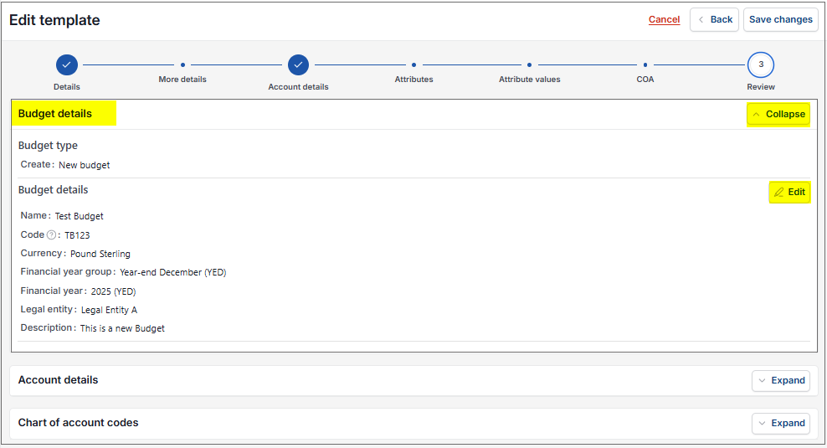Click the chevron on the Collapse button

pos(757,115)
